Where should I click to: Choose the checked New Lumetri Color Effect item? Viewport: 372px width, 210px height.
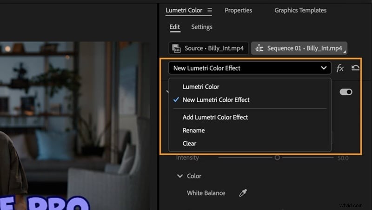(250, 100)
